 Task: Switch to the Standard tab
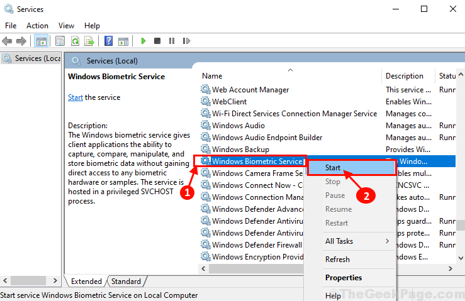(126, 282)
